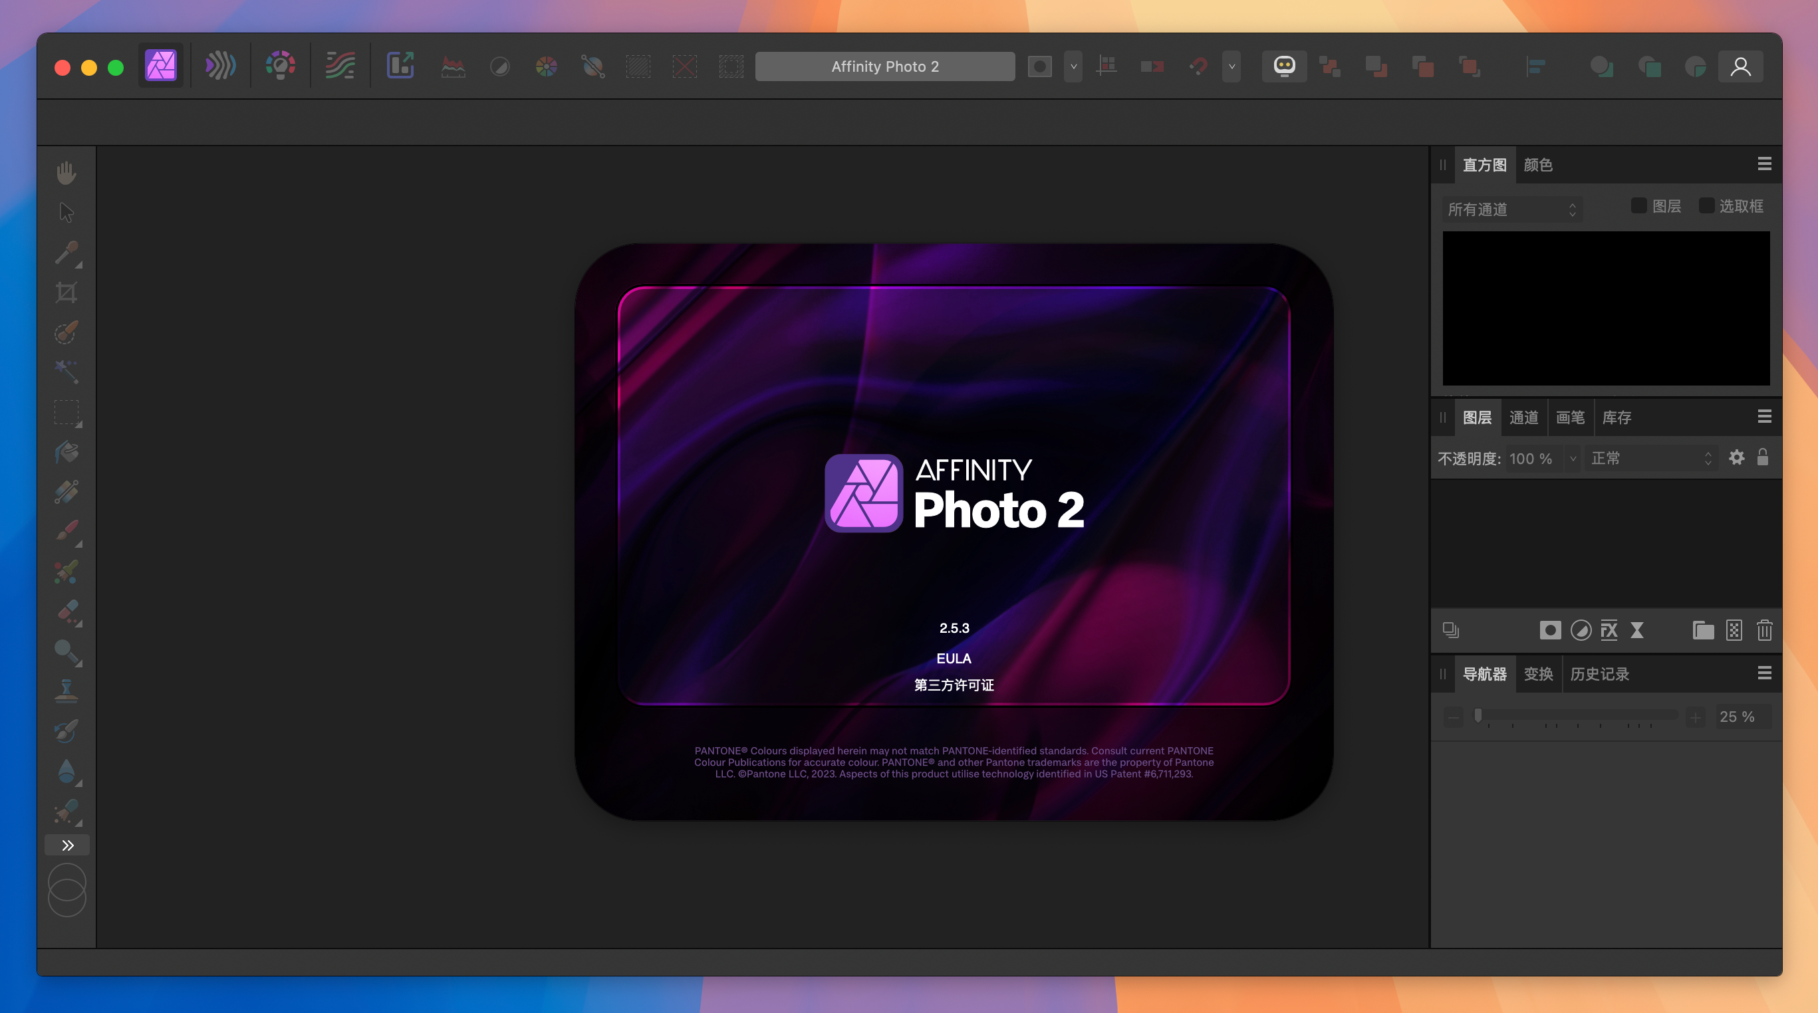Click the Add boolean operation icon
1818x1013 pixels.
pos(1601,67)
